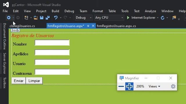Open file using the folder icon

35,18
